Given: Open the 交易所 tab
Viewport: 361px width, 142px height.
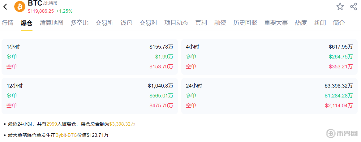Looking at the screenshot, I should pos(104,23).
